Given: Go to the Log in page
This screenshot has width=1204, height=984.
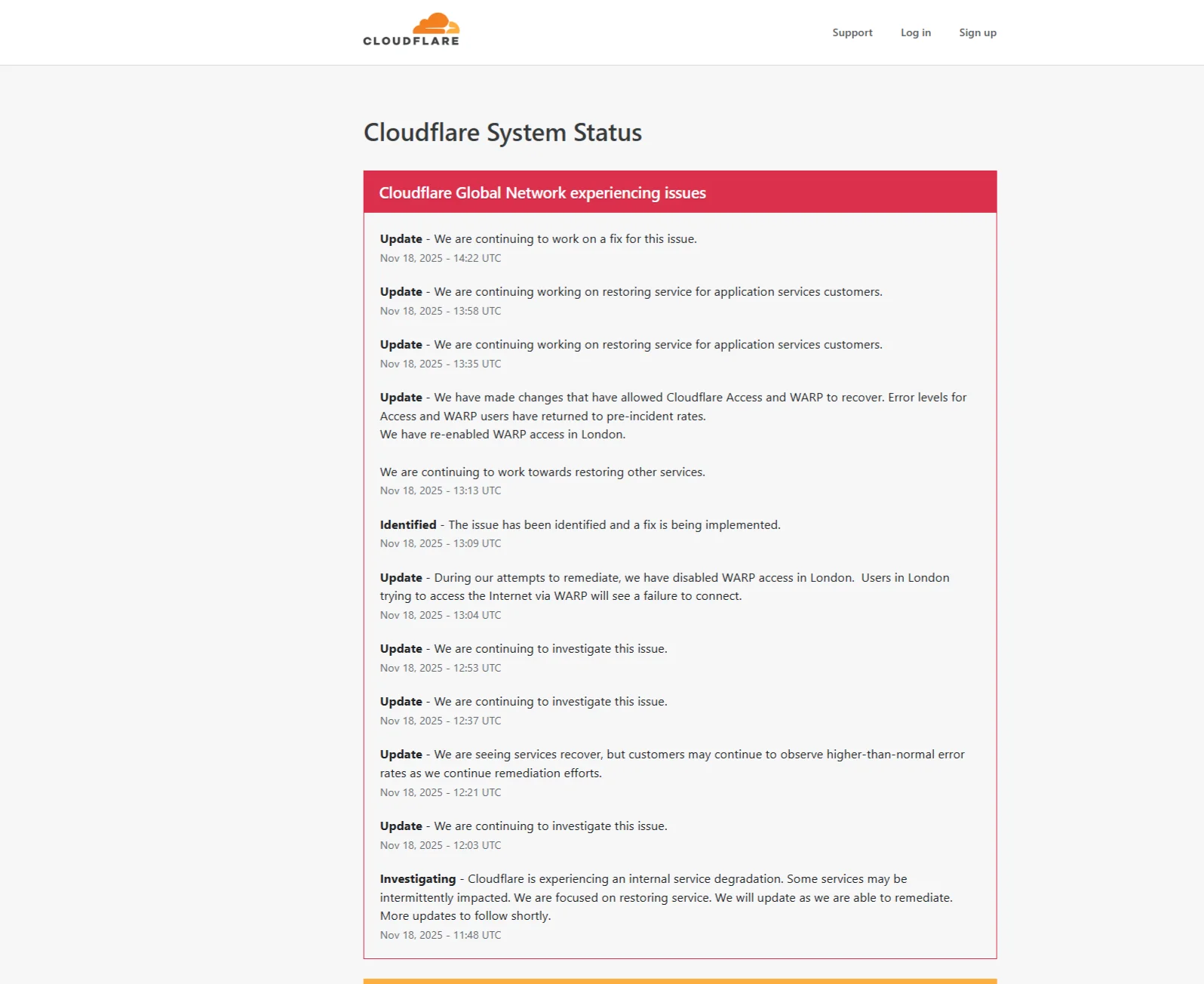Looking at the screenshot, I should click(x=916, y=32).
